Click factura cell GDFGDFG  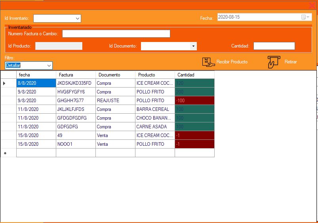click(x=76, y=127)
